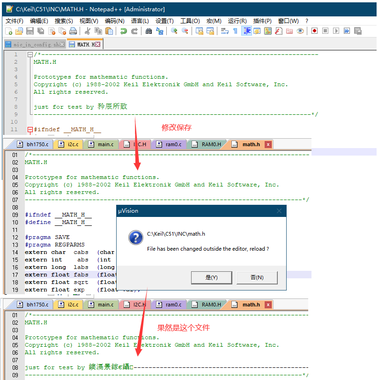Start macro recording with red record icon

point(314,31)
